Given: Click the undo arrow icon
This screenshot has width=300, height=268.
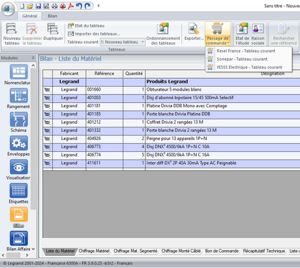Looking at the screenshot, I should [79, 6].
